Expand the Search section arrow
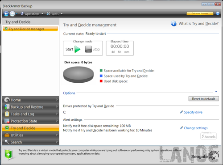This screenshot has height=165, width=223. coord(57,142)
